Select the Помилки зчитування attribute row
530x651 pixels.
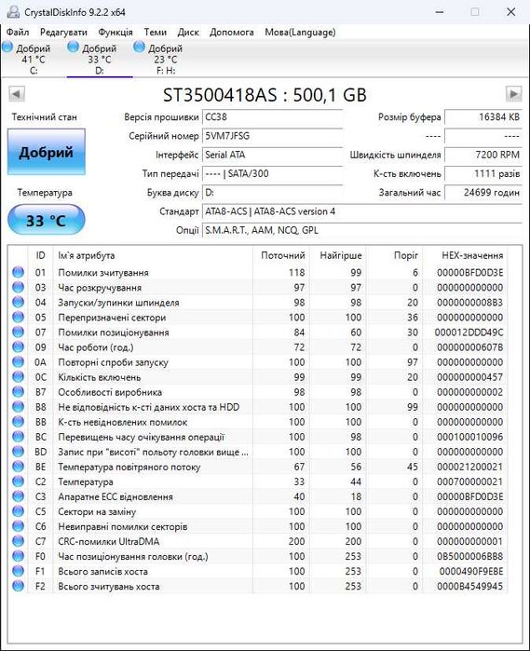pyautogui.click(x=257, y=272)
